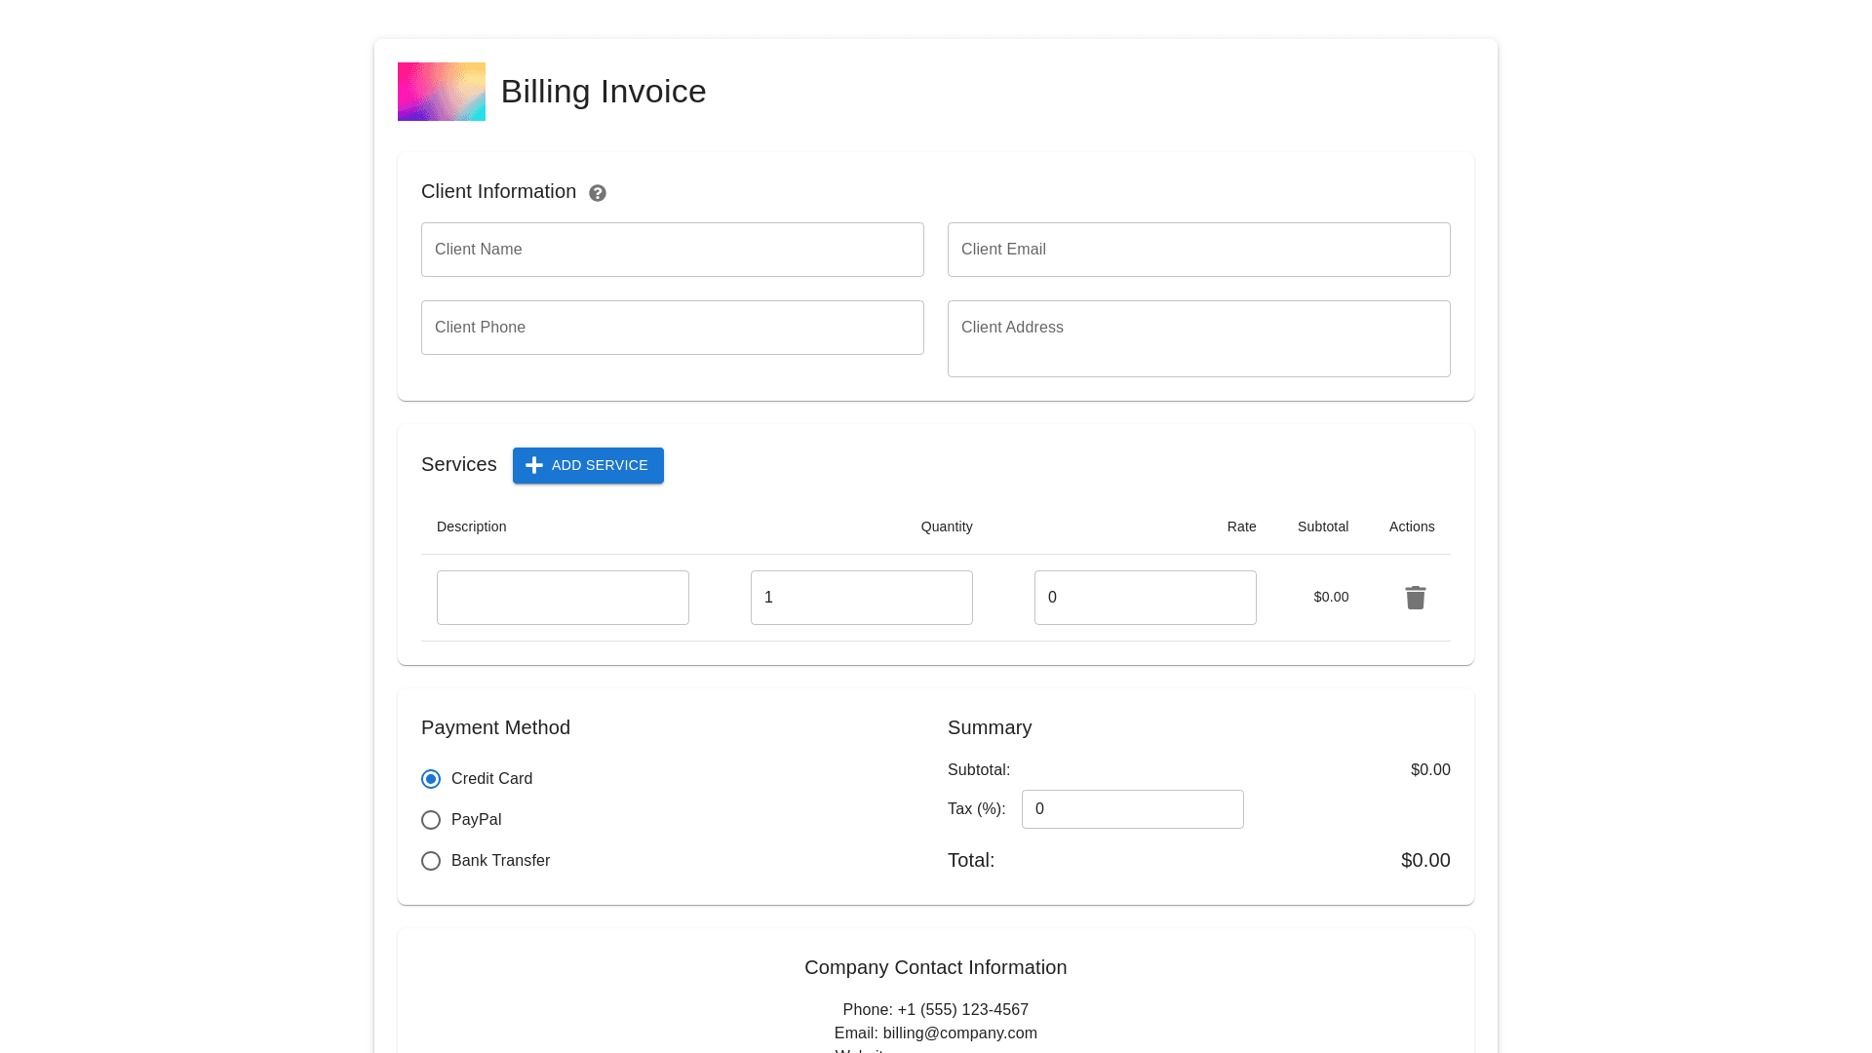Click the Add Service button
The height and width of the screenshot is (1053, 1872).
point(588,465)
